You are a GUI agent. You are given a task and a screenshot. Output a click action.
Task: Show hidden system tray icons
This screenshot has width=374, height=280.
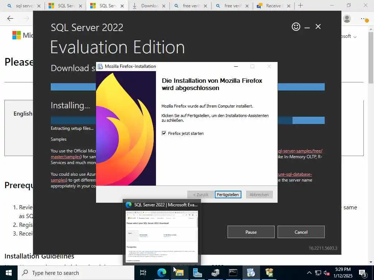pos(309,273)
